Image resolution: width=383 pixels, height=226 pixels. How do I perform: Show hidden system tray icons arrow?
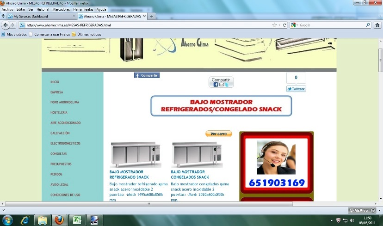pyautogui.click(x=331, y=220)
